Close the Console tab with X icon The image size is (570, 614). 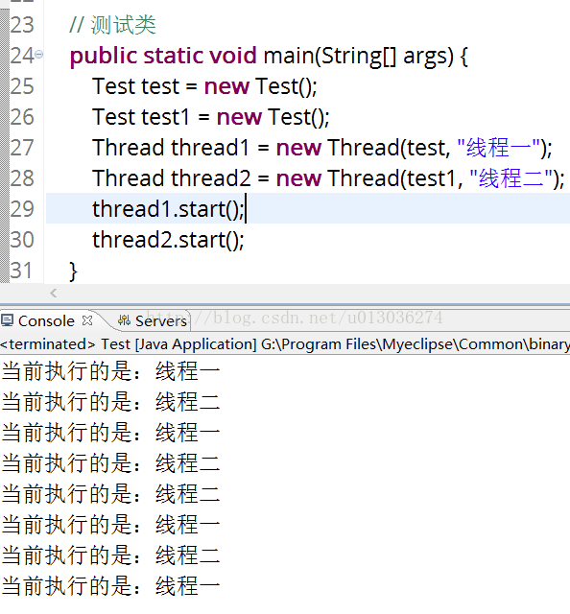pyautogui.click(x=87, y=320)
